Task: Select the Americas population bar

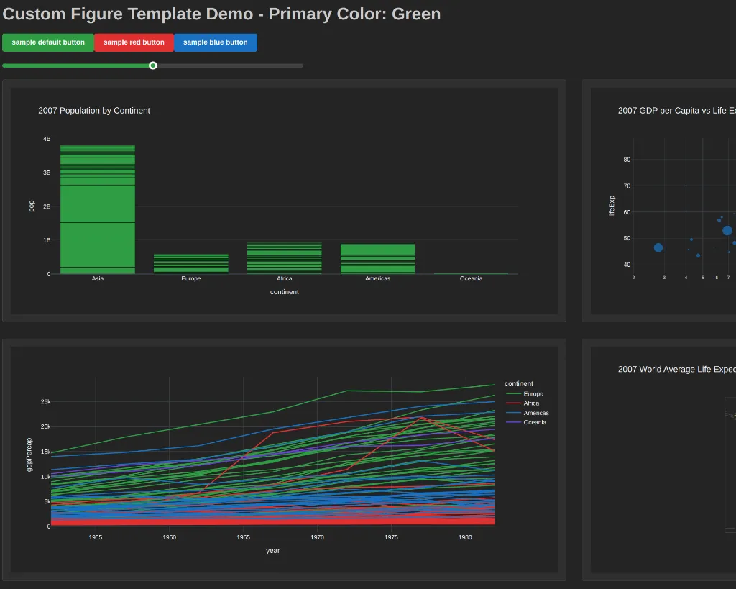Action: coord(377,259)
